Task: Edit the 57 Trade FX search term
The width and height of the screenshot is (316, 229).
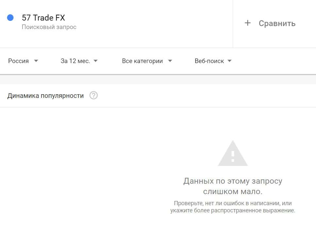Action: (x=43, y=18)
